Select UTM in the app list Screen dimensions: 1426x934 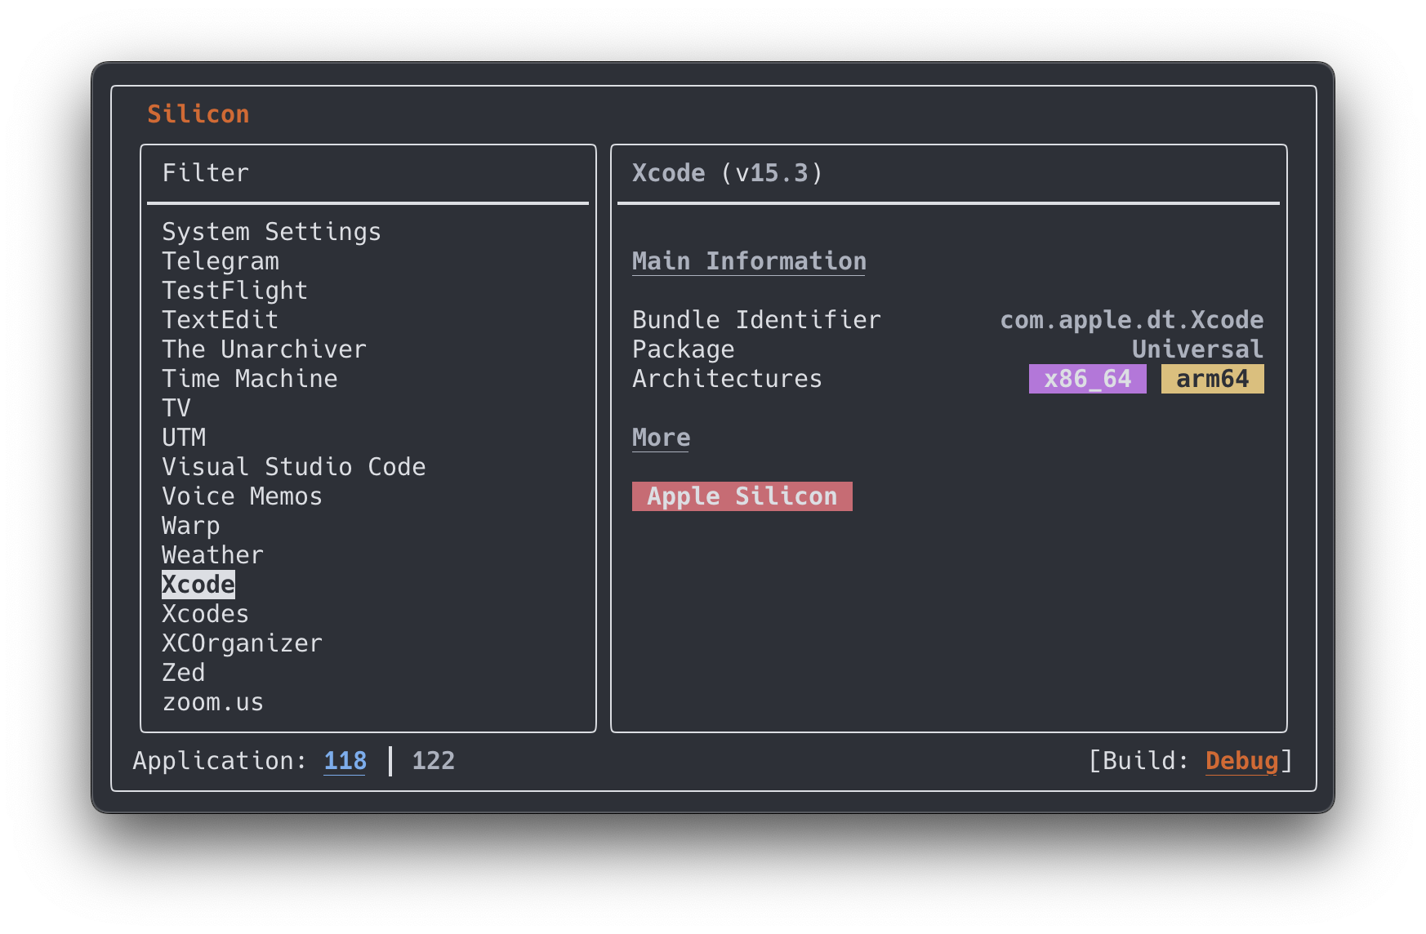(x=184, y=438)
